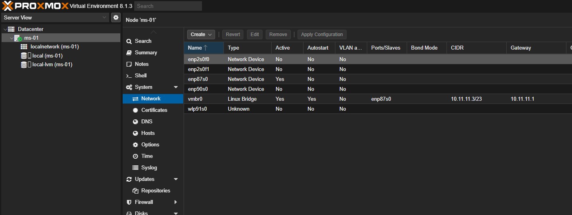The image size is (572, 215).
Task: Click the Remove button in toolbar
Action: [x=278, y=35]
